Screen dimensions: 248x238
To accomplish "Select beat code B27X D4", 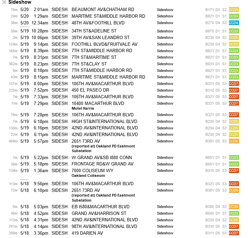I will tap(213, 23).
